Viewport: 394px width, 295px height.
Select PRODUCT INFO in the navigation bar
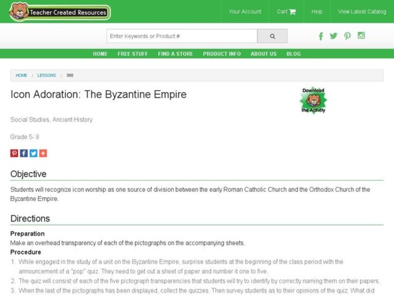[x=221, y=54]
